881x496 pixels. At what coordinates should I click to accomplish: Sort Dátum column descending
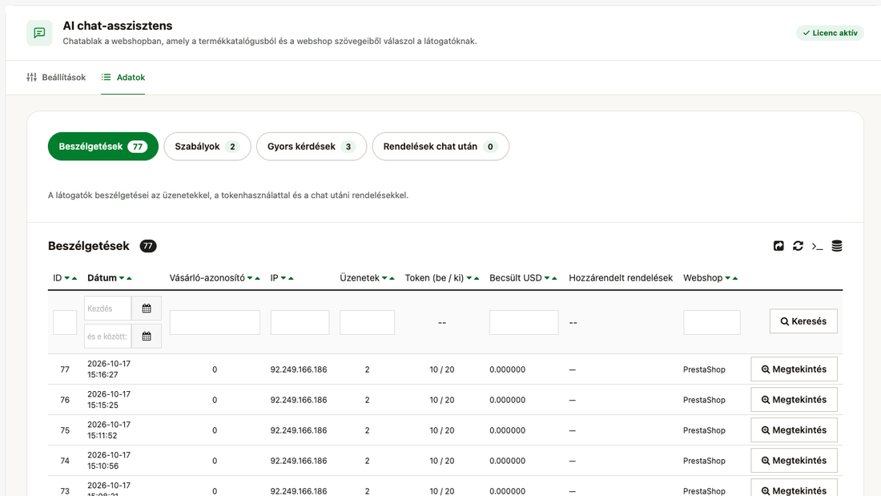[122, 278]
